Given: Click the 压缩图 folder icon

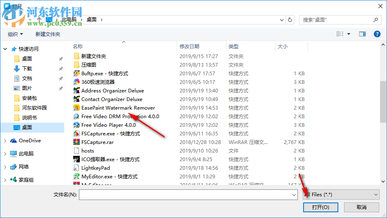Looking at the screenshot, I should (x=76, y=65).
